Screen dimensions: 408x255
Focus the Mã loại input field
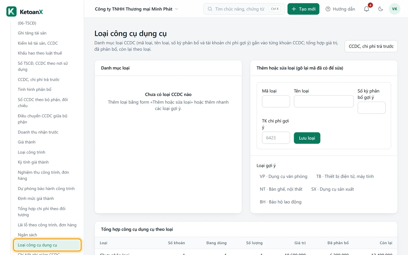click(276, 101)
